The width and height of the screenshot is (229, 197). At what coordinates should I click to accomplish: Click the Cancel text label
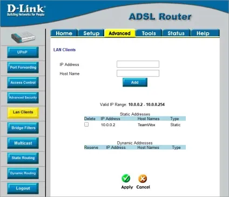tap(143, 187)
